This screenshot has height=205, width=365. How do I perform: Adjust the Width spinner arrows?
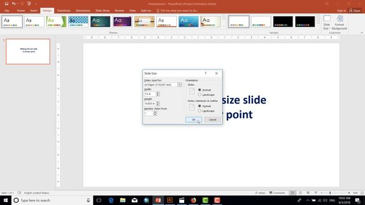coord(158,94)
